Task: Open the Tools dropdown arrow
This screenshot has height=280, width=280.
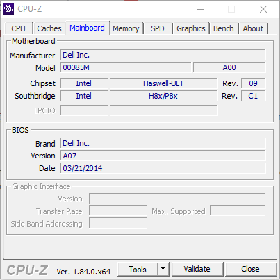Action: 163,269
